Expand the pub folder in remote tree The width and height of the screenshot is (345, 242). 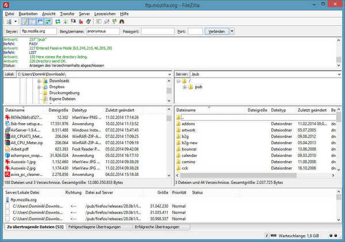[185, 87]
